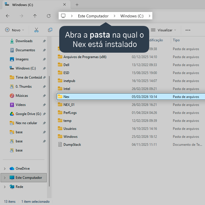Open a new tab with plus button
The height and width of the screenshot is (205, 205).
(x=77, y=5)
